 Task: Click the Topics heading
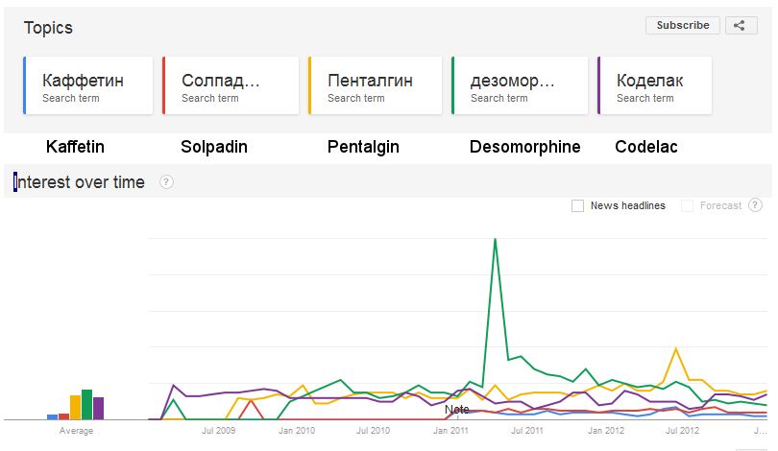click(48, 28)
